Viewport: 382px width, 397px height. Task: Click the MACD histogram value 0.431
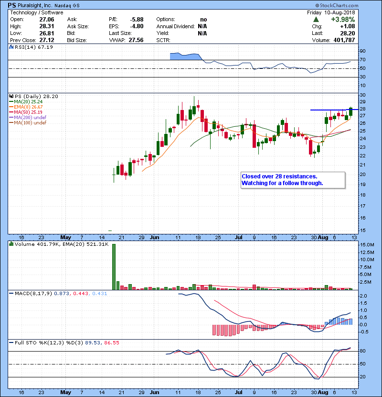click(100, 294)
